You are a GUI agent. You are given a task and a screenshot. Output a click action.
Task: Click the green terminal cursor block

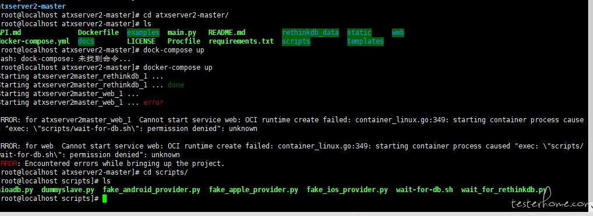(105, 199)
